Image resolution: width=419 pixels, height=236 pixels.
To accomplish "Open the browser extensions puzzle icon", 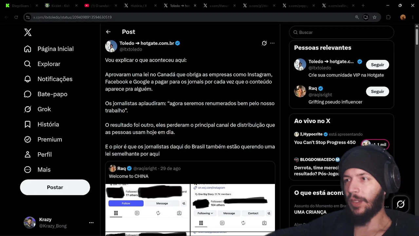I will (389, 17).
